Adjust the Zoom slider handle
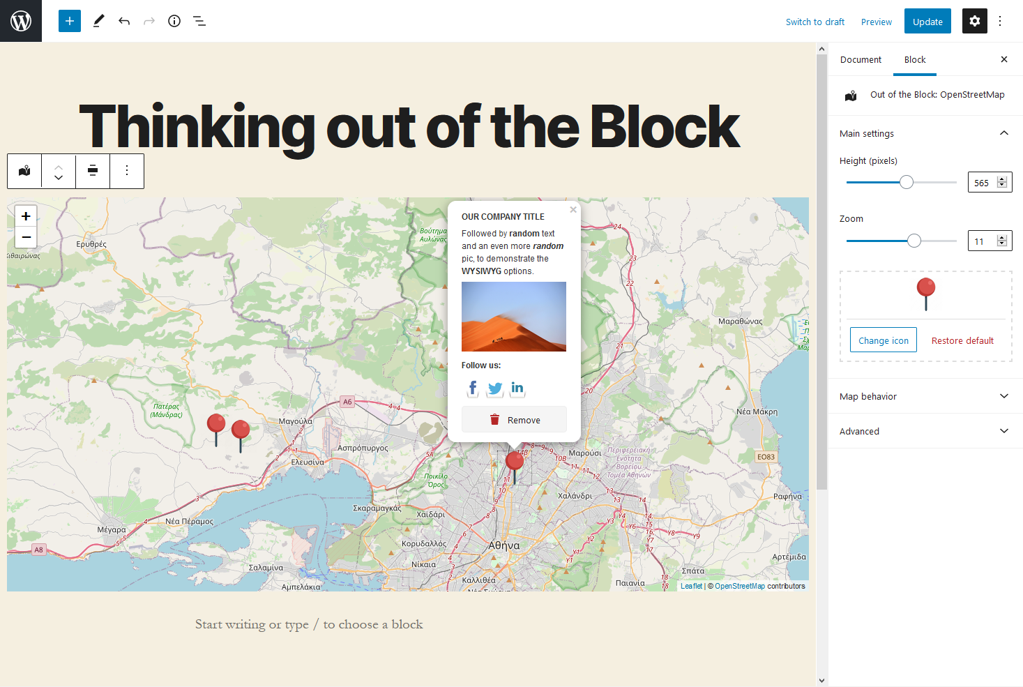This screenshot has height=687, width=1023. 914,241
